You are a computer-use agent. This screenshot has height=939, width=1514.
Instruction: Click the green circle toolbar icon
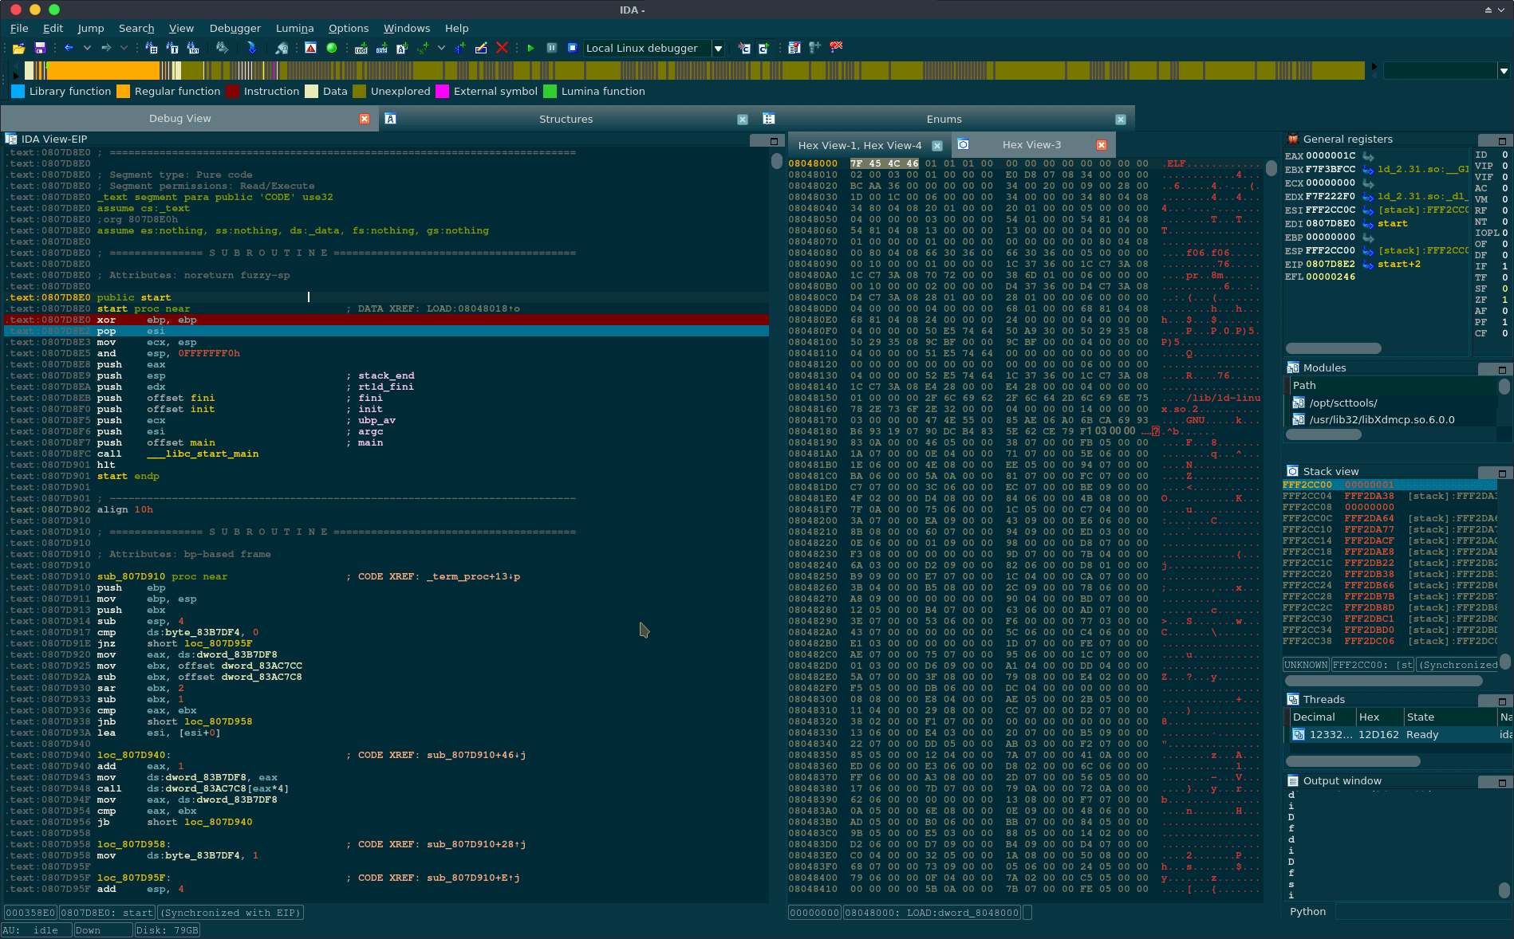click(x=332, y=48)
